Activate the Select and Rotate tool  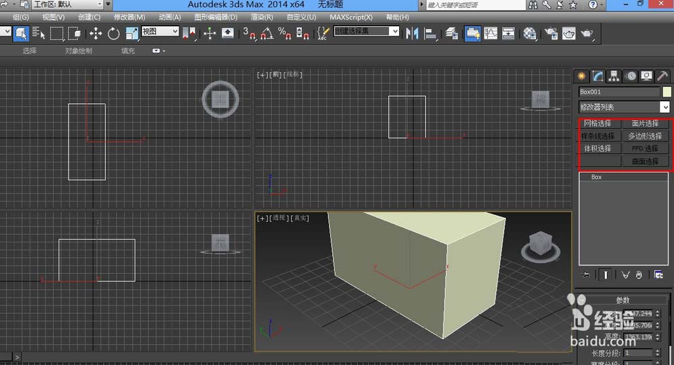(x=113, y=33)
